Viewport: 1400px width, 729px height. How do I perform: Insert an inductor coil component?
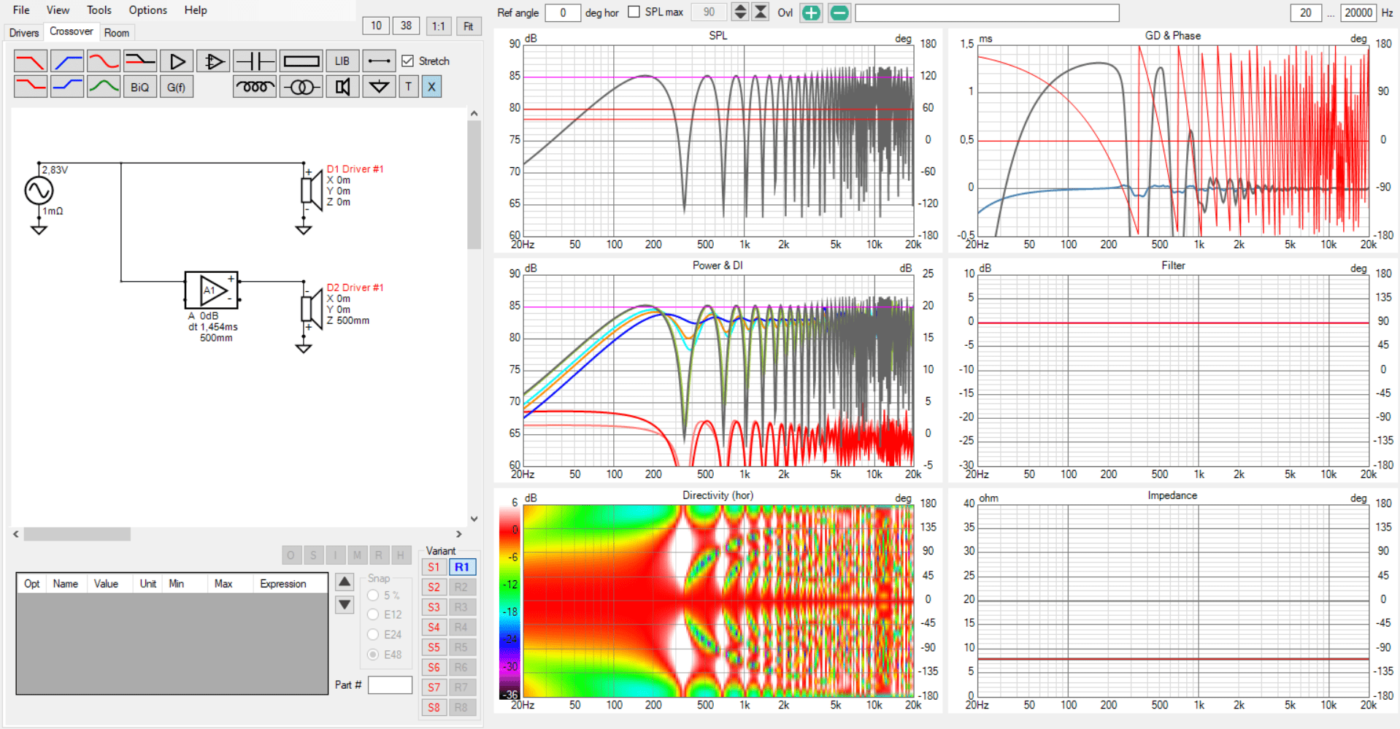[x=255, y=87]
